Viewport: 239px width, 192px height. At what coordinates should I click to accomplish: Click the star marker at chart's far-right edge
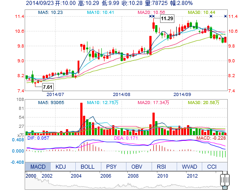pos(226,16)
